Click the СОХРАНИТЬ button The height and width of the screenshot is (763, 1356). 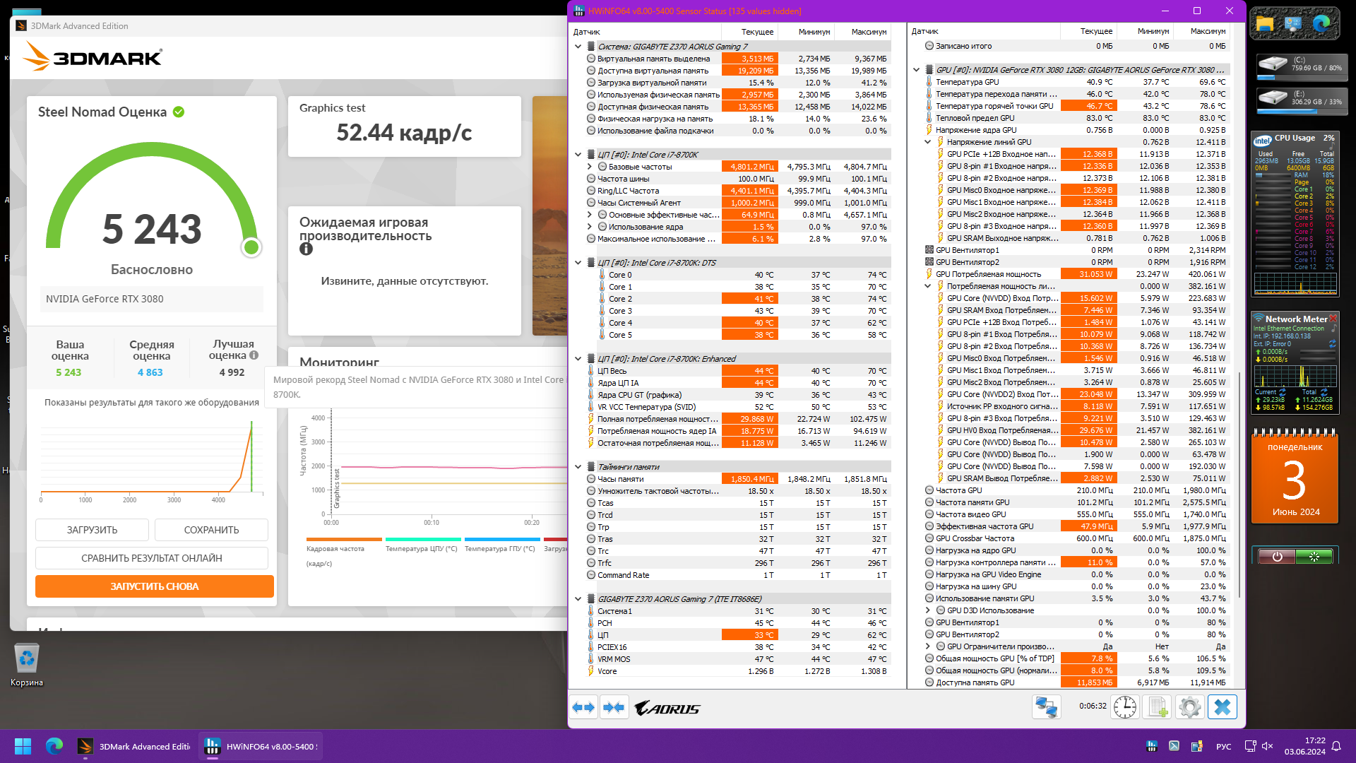[211, 530]
